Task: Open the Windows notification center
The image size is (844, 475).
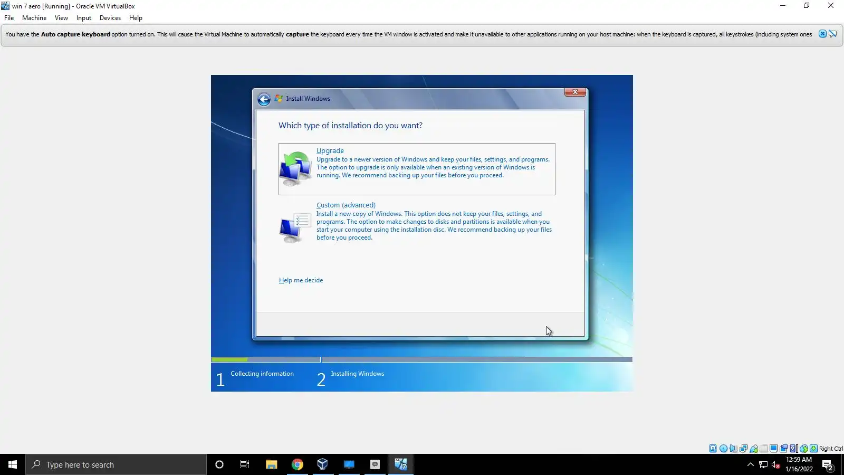Action: coord(828,464)
